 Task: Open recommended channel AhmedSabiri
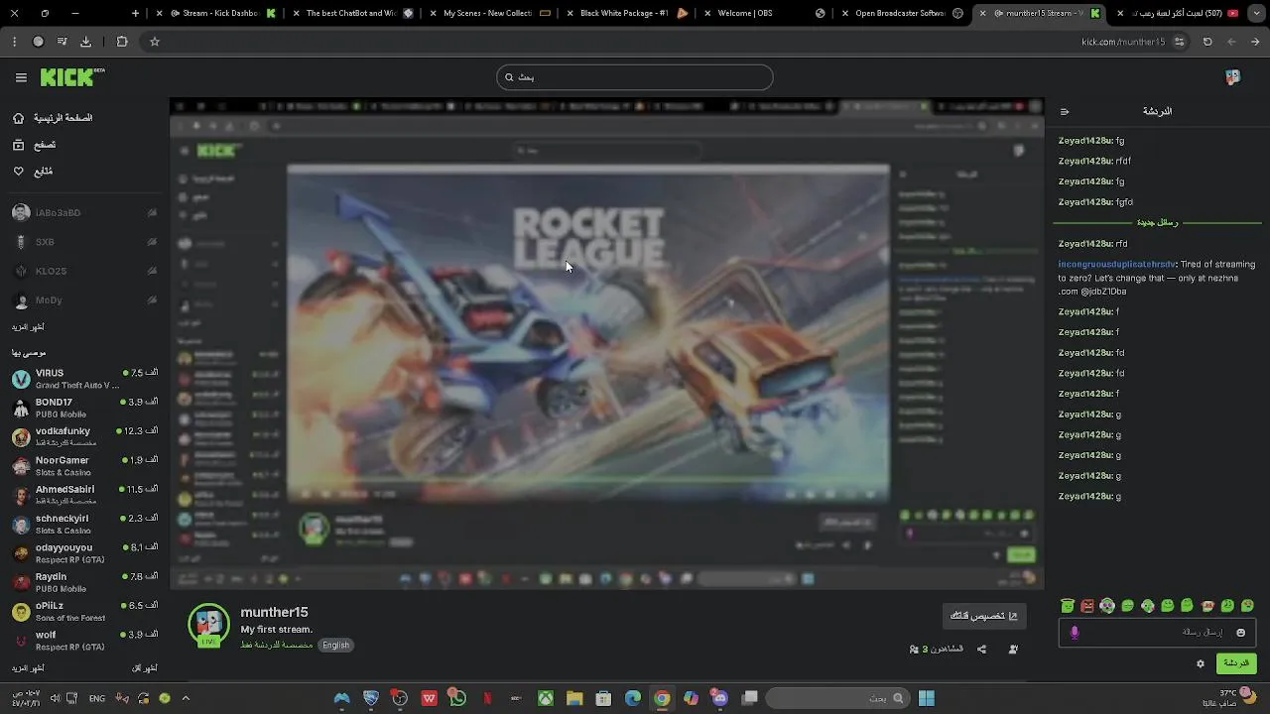84,495
